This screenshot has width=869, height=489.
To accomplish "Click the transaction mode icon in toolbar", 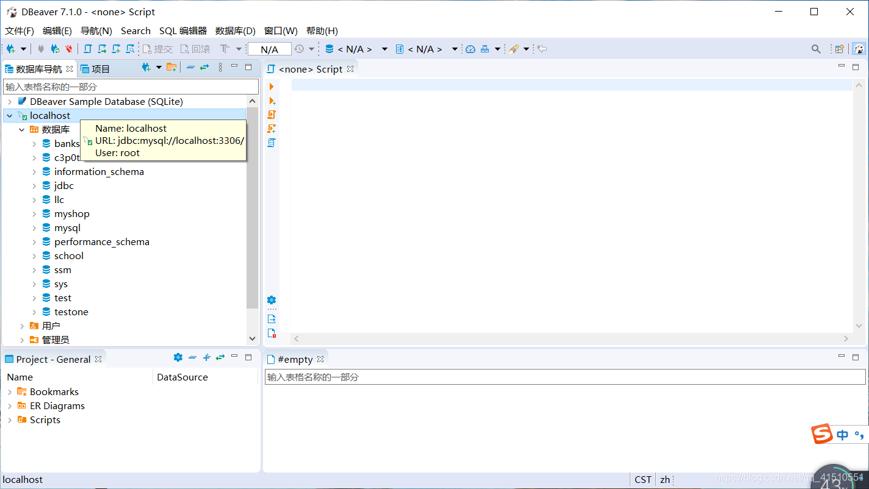I will pos(225,49).
